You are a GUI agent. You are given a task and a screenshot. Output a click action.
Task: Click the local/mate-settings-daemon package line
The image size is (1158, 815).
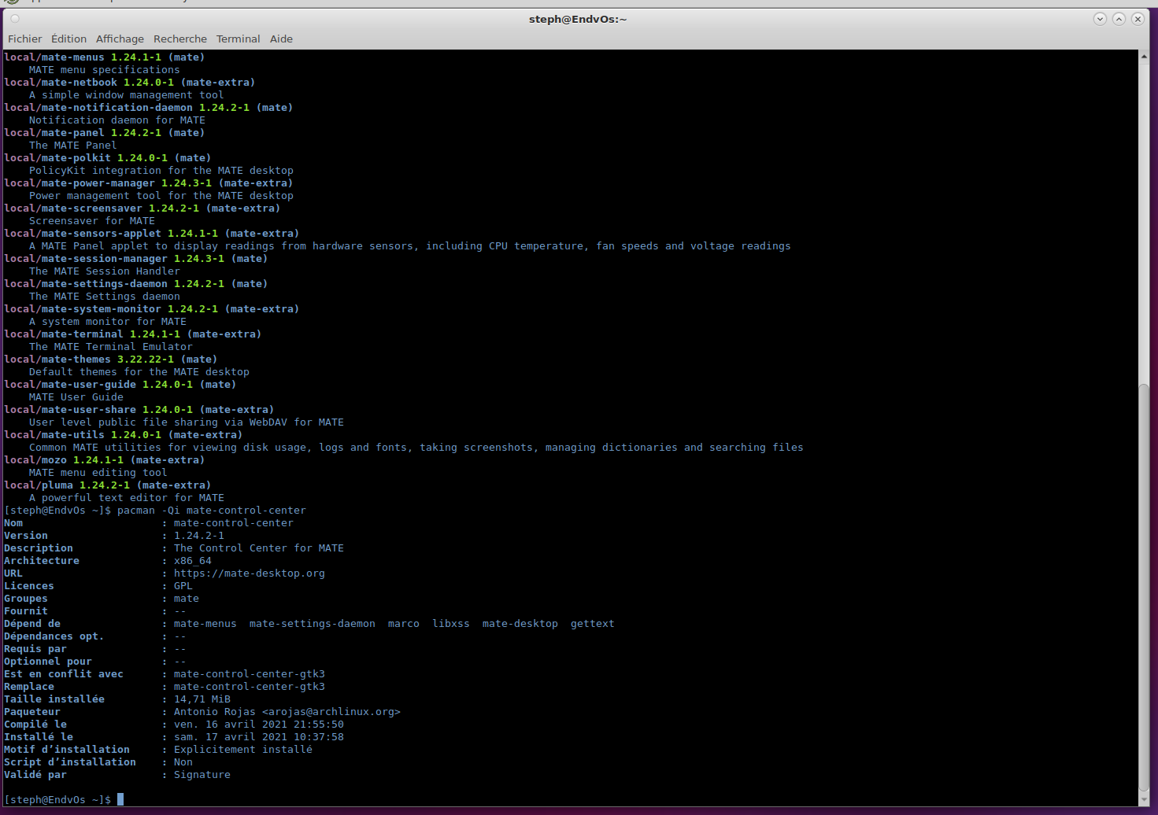(x=136, y=284)
